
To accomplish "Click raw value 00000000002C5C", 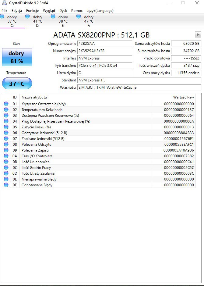I will pos(179,167).
